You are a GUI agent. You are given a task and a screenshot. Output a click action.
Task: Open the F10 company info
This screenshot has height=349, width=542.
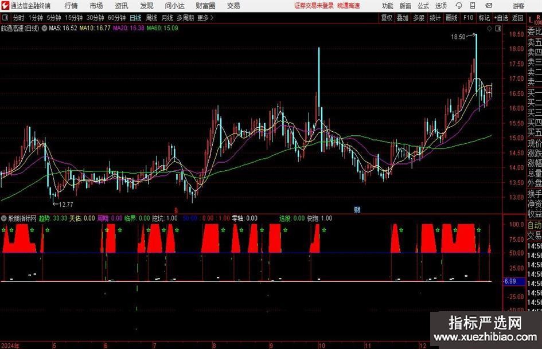pyautogui.click(x=469, y=18)
